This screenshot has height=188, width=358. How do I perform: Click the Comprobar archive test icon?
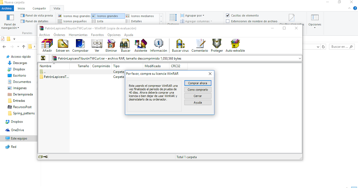click(80, 45)
